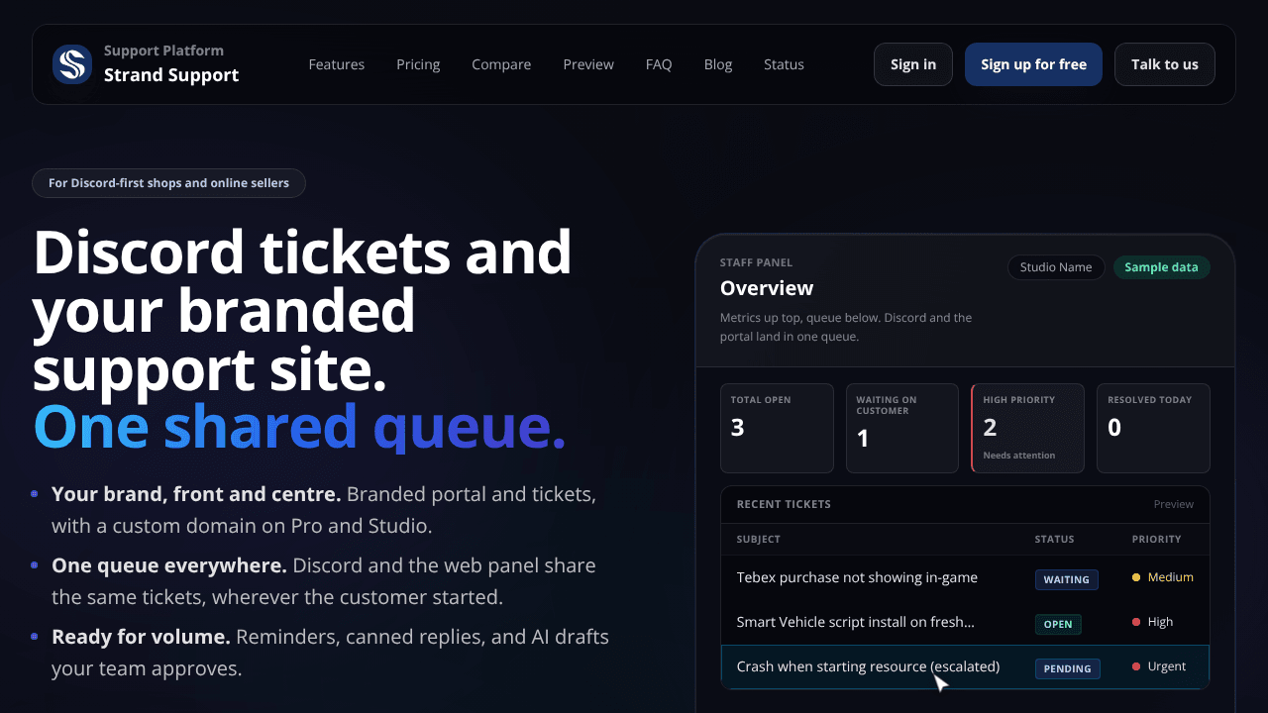Click the STAFF PANEL label
1268x713 pixels.
(x=757, y=262)
